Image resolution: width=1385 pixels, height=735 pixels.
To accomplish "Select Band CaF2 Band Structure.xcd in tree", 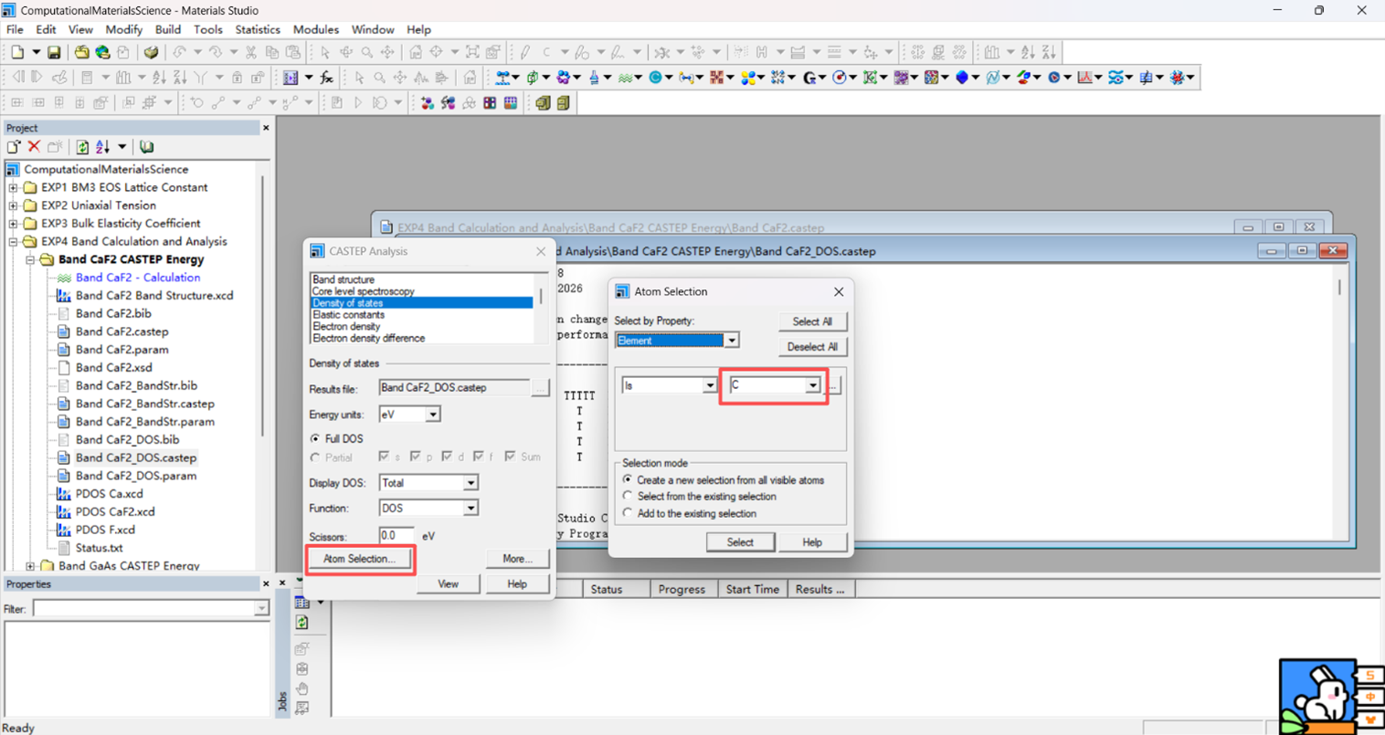I will (154, 296).
